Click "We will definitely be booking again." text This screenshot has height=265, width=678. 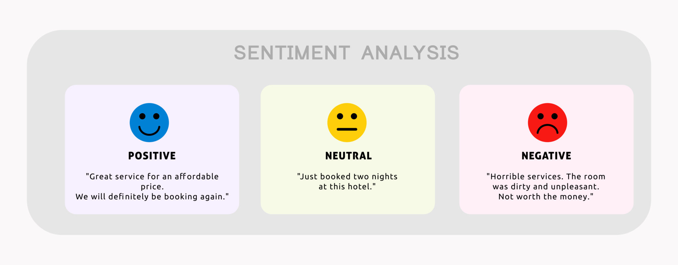click(x=152, y=197)
